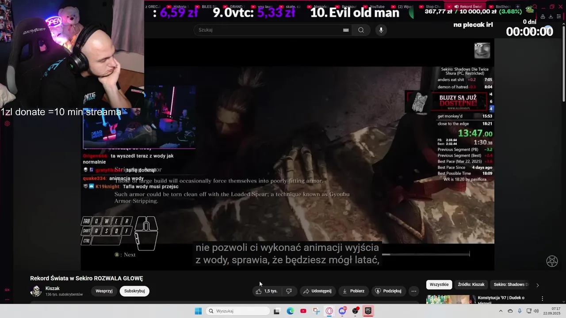Screen dimensions: 566x318
Task: Show hidden system tray icons
Action: (x=501, y=311)
